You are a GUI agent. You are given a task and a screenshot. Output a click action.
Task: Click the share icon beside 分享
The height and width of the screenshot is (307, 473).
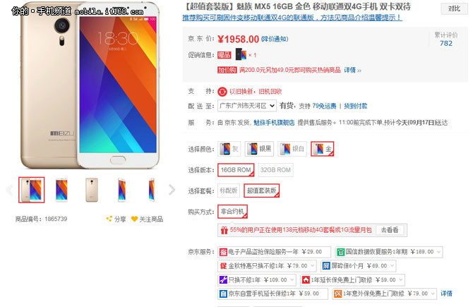pos(109,219)
